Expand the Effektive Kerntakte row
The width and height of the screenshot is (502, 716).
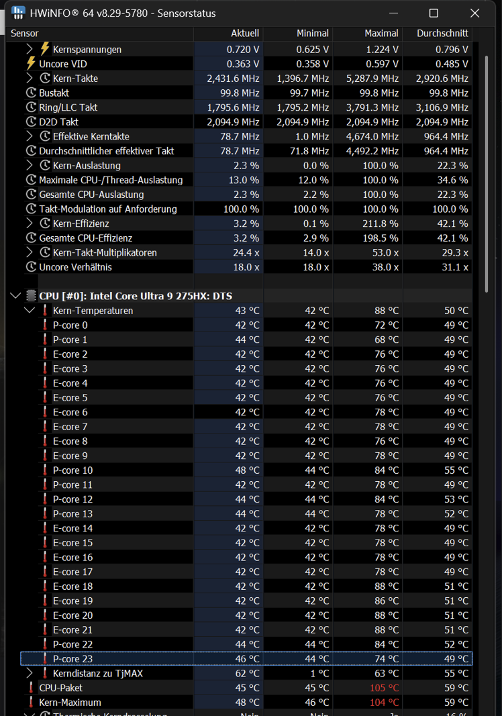(x=30, y=136)
